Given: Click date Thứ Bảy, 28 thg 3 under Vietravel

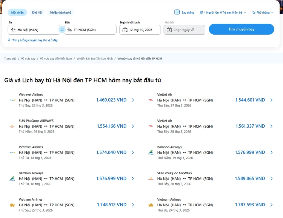Looking at the screenshot, I should [x=36, y=105].
